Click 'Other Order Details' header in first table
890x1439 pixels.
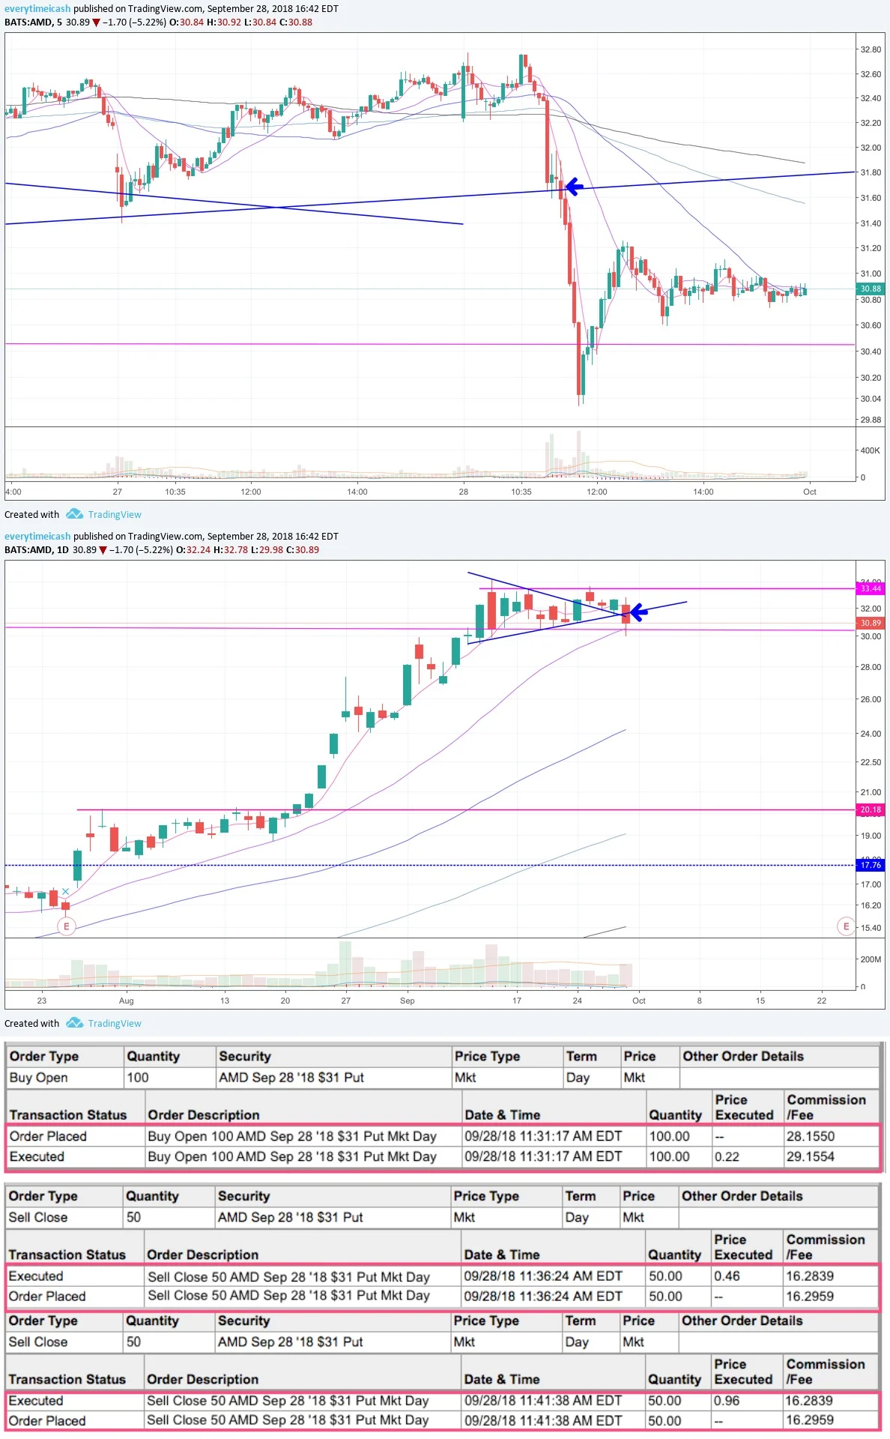(743, 1056)
